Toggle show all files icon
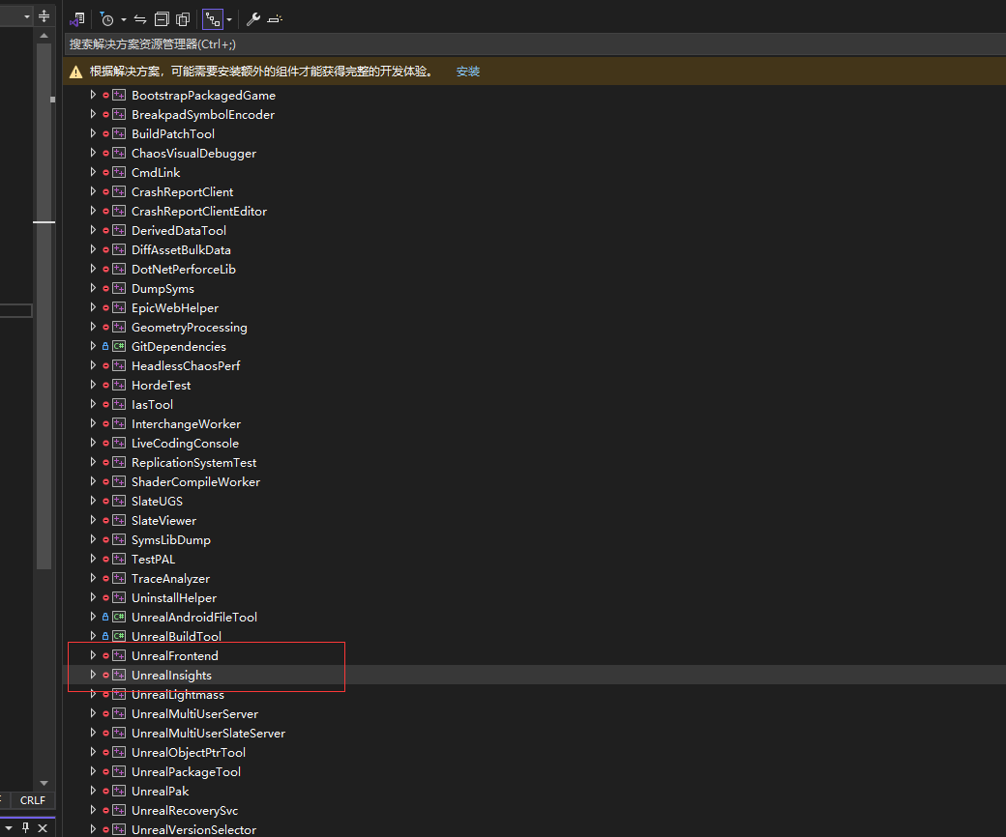The image size is (1006, 837). pyautogui.click(x=183, y=19)
